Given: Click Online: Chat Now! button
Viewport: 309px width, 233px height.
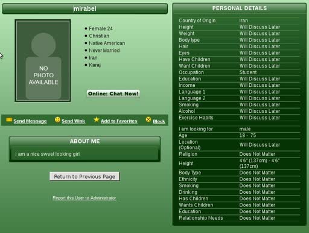Looking at the screenshot, I should click(x=113, y=94).
